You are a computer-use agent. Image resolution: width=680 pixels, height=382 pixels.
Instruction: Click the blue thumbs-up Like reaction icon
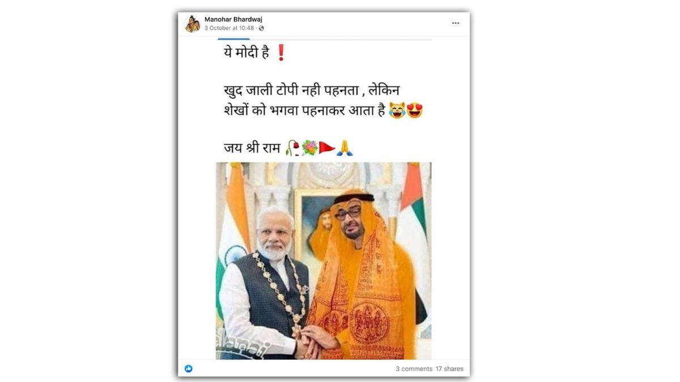click(x=189, y=368)
